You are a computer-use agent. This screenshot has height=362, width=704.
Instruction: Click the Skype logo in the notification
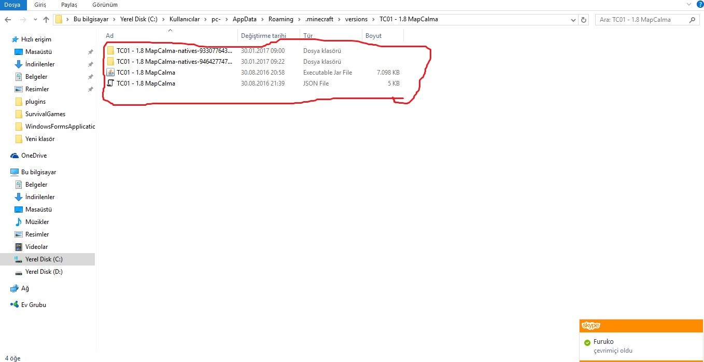[x=590, y=326]
